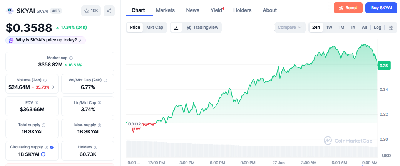
Task: Switch to TradingView candlestick chart
Action: coord(203,28)
